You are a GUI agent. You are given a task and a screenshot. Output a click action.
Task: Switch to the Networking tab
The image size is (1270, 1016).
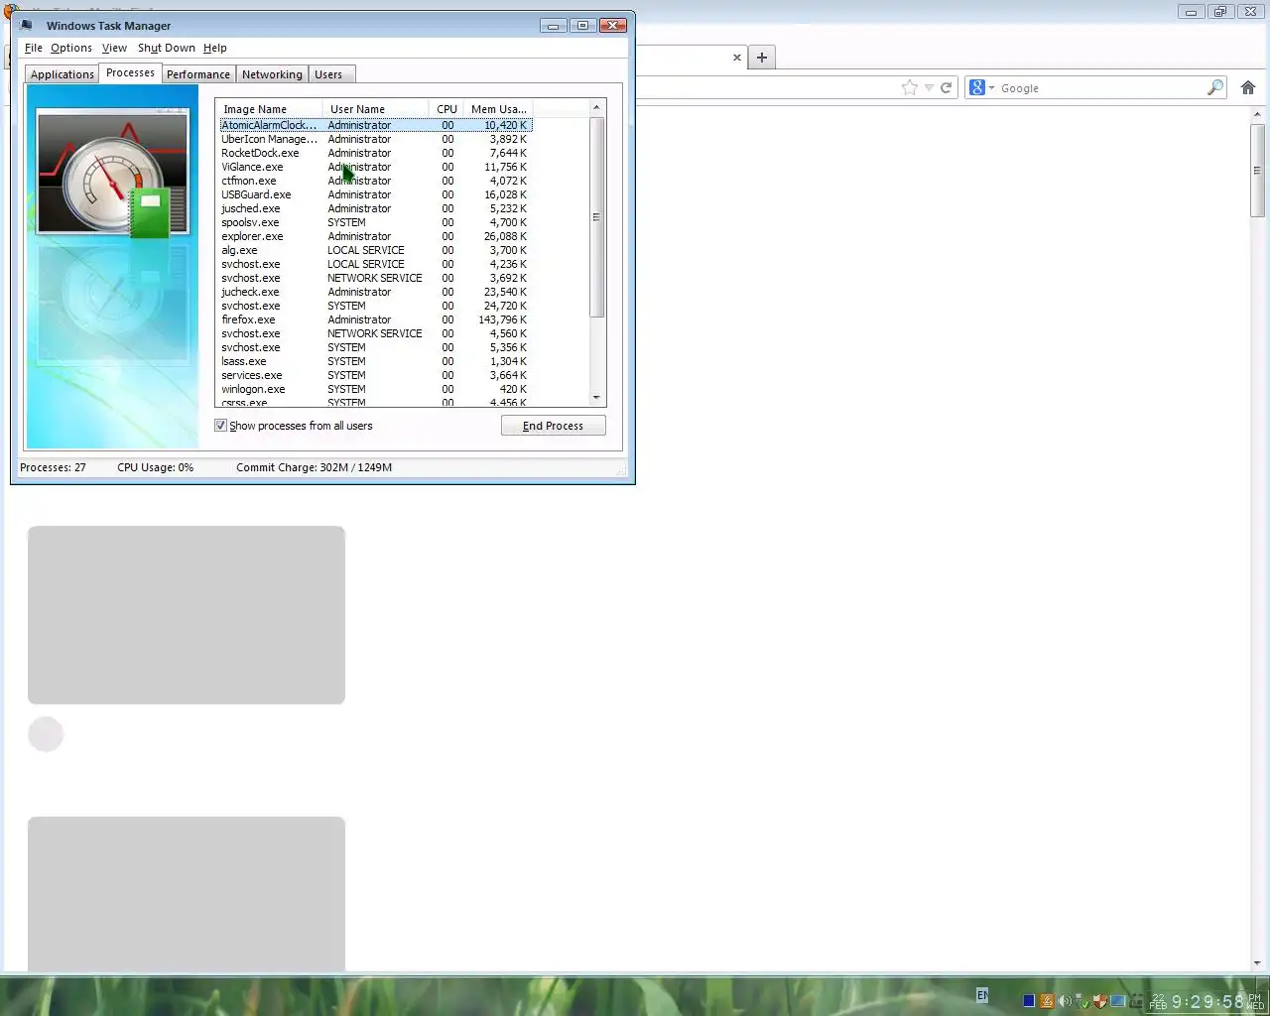pos(272,74)
